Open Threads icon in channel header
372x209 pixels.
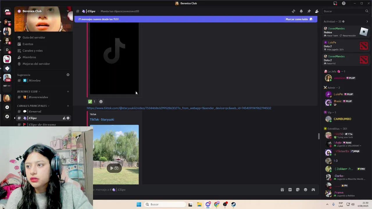point(294,11)
